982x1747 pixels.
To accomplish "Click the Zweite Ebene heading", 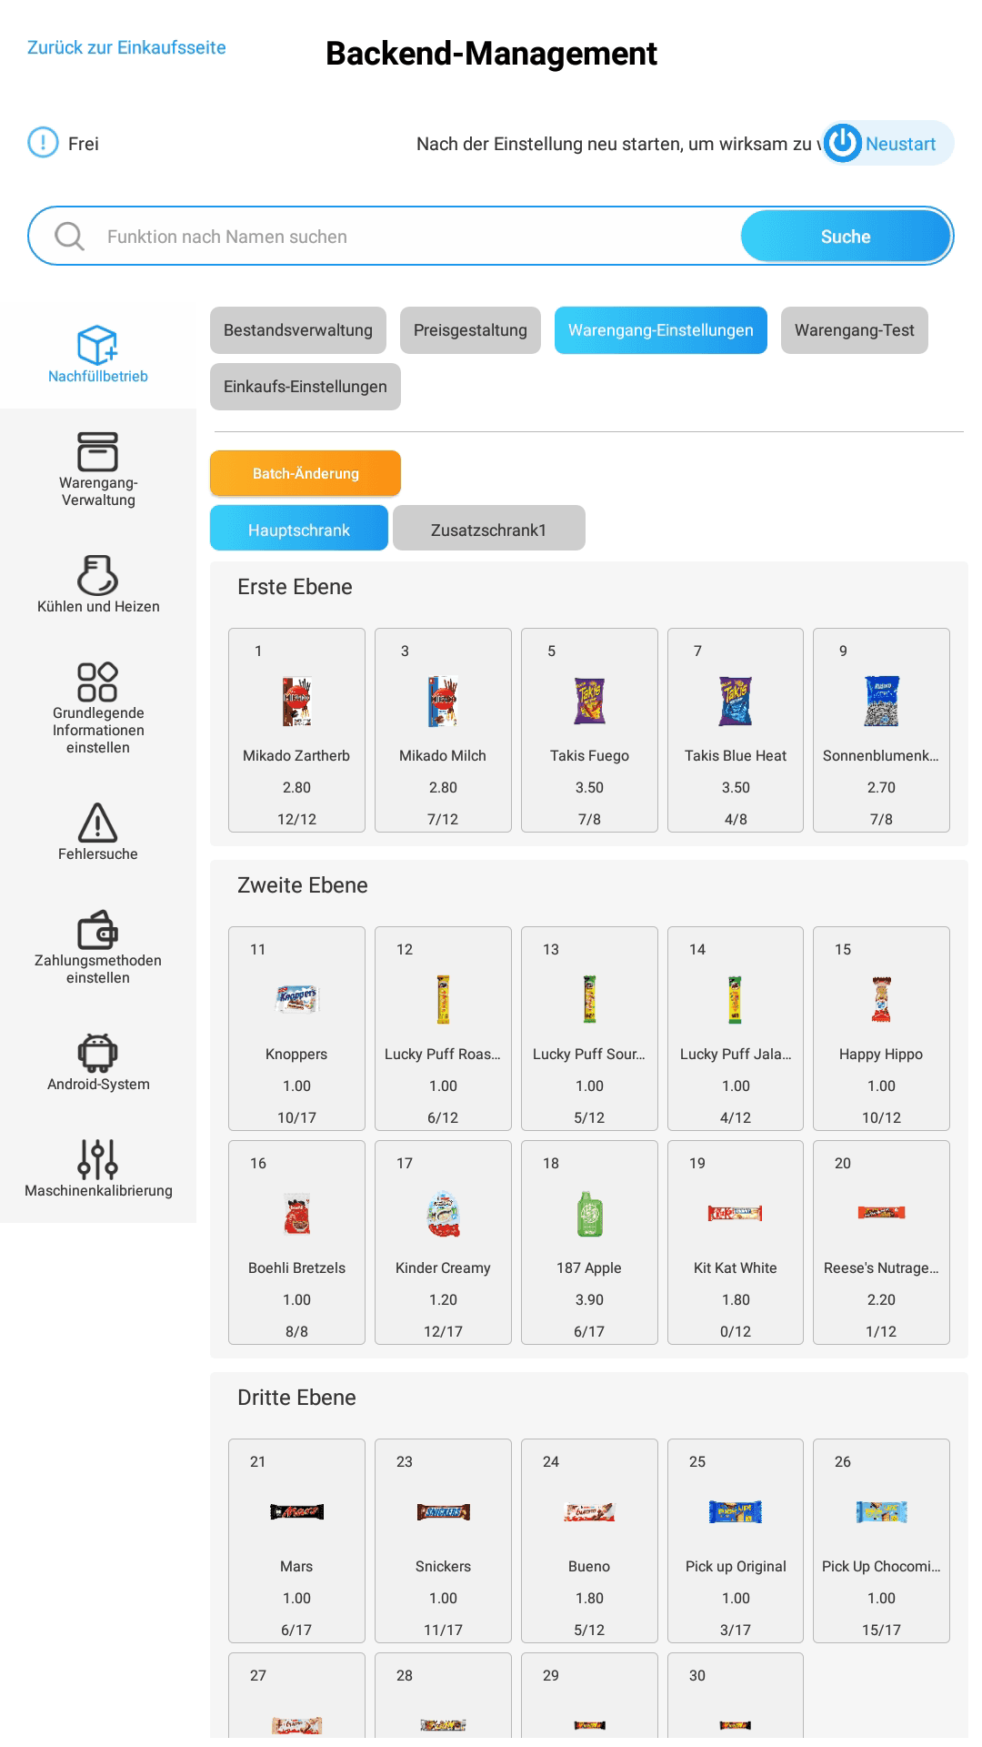I will pyautogui.click(x=302, y=885).
